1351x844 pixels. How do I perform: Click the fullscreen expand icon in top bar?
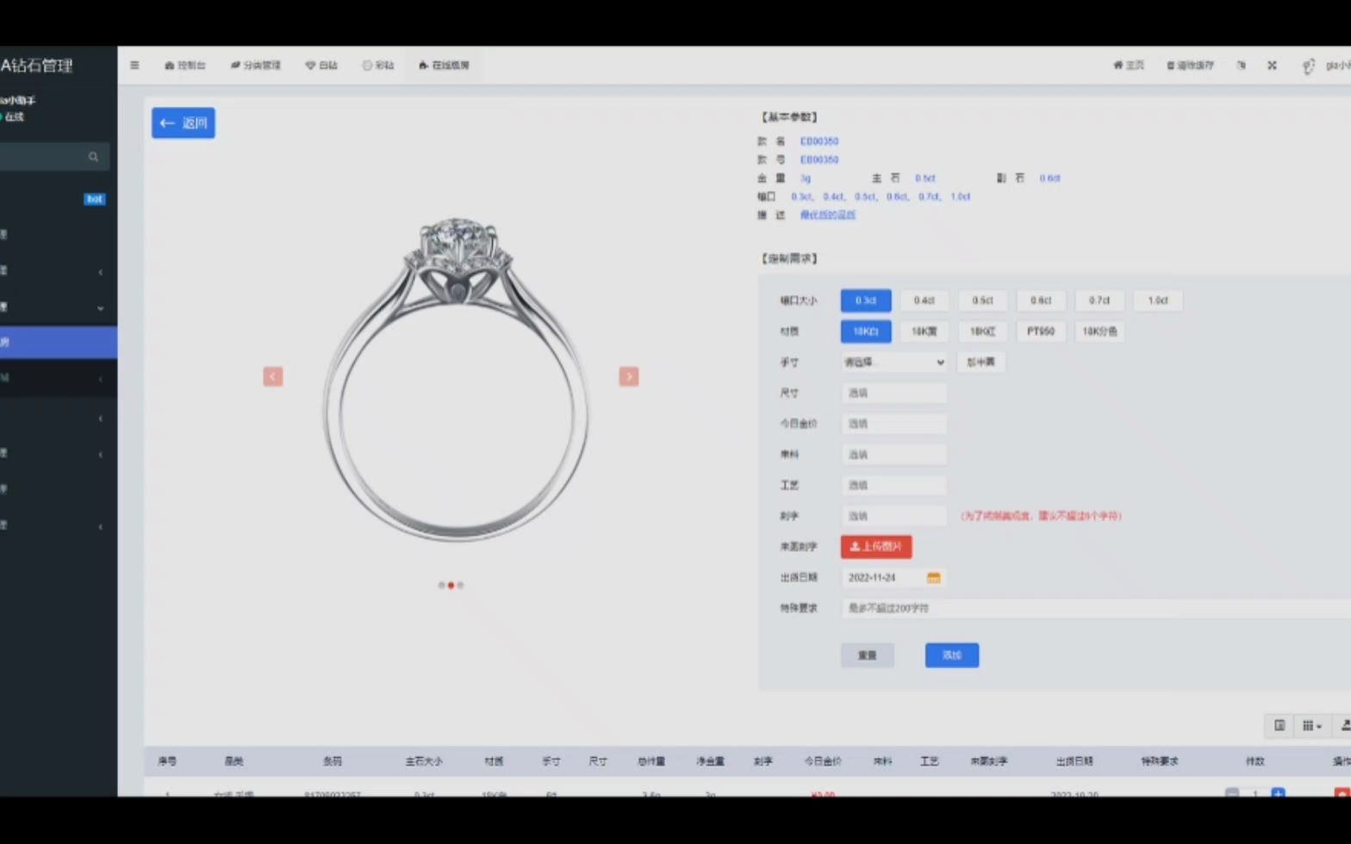(1272, 65)
